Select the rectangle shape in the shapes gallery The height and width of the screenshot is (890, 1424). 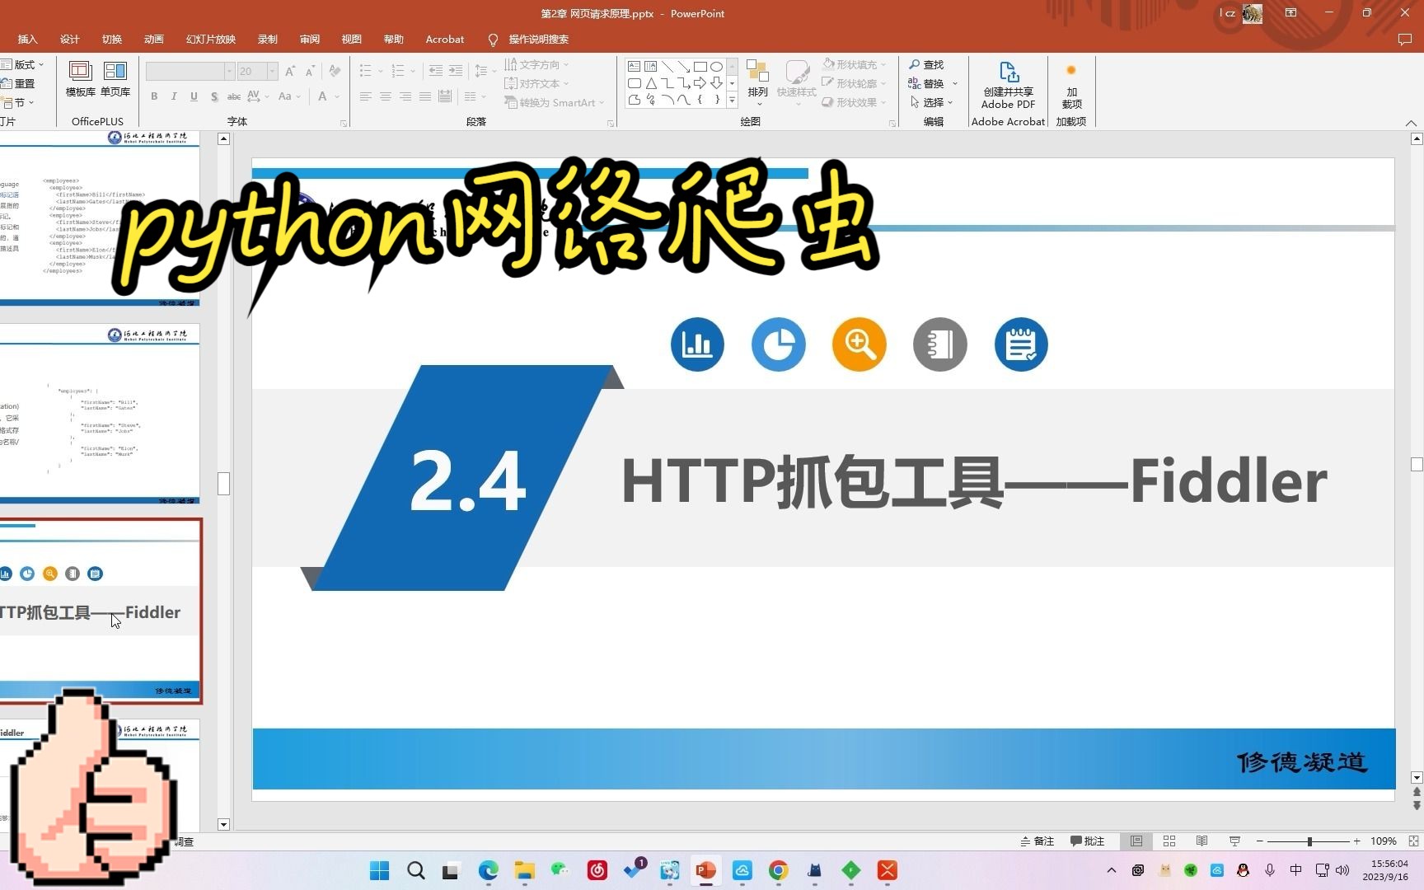pyautogui.click(x=700, y=67)
